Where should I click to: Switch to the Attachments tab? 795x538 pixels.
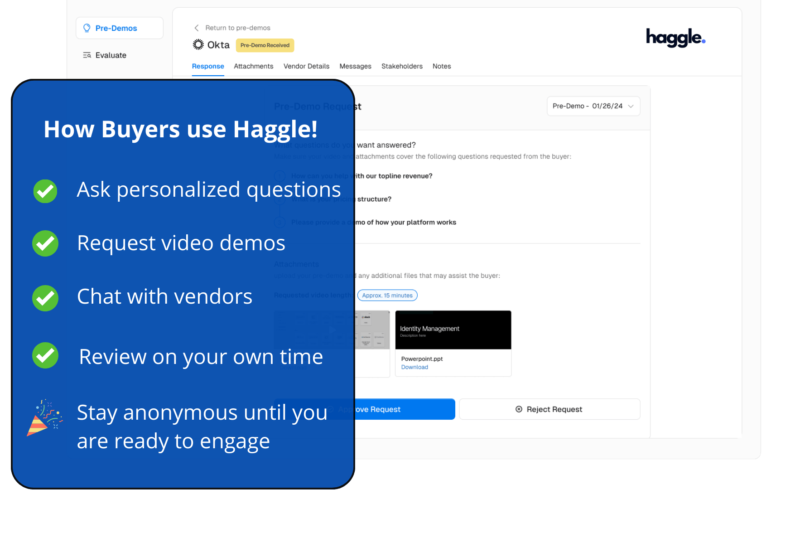click(x=253, y=66)
